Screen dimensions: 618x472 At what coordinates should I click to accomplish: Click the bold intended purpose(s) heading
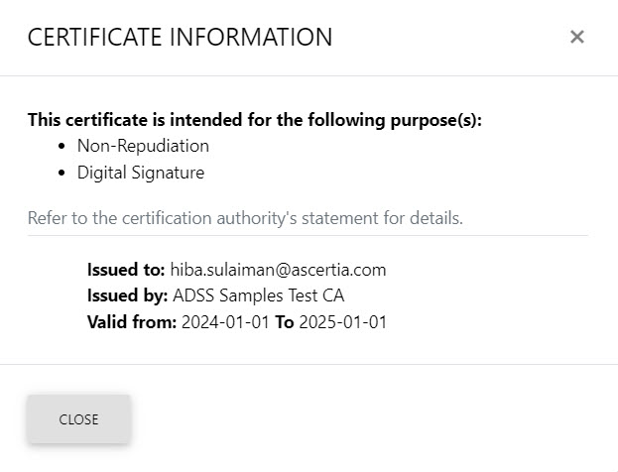click(254, 120)
